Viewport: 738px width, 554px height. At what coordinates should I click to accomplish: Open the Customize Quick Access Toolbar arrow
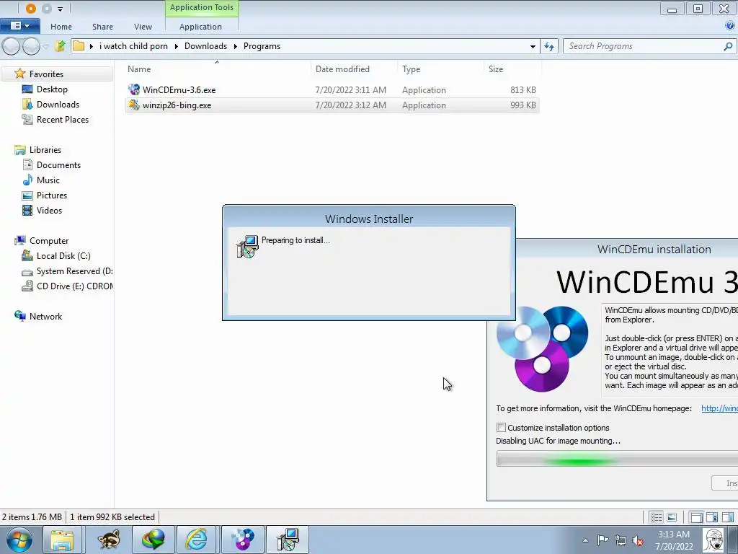(x=61, y=9)
